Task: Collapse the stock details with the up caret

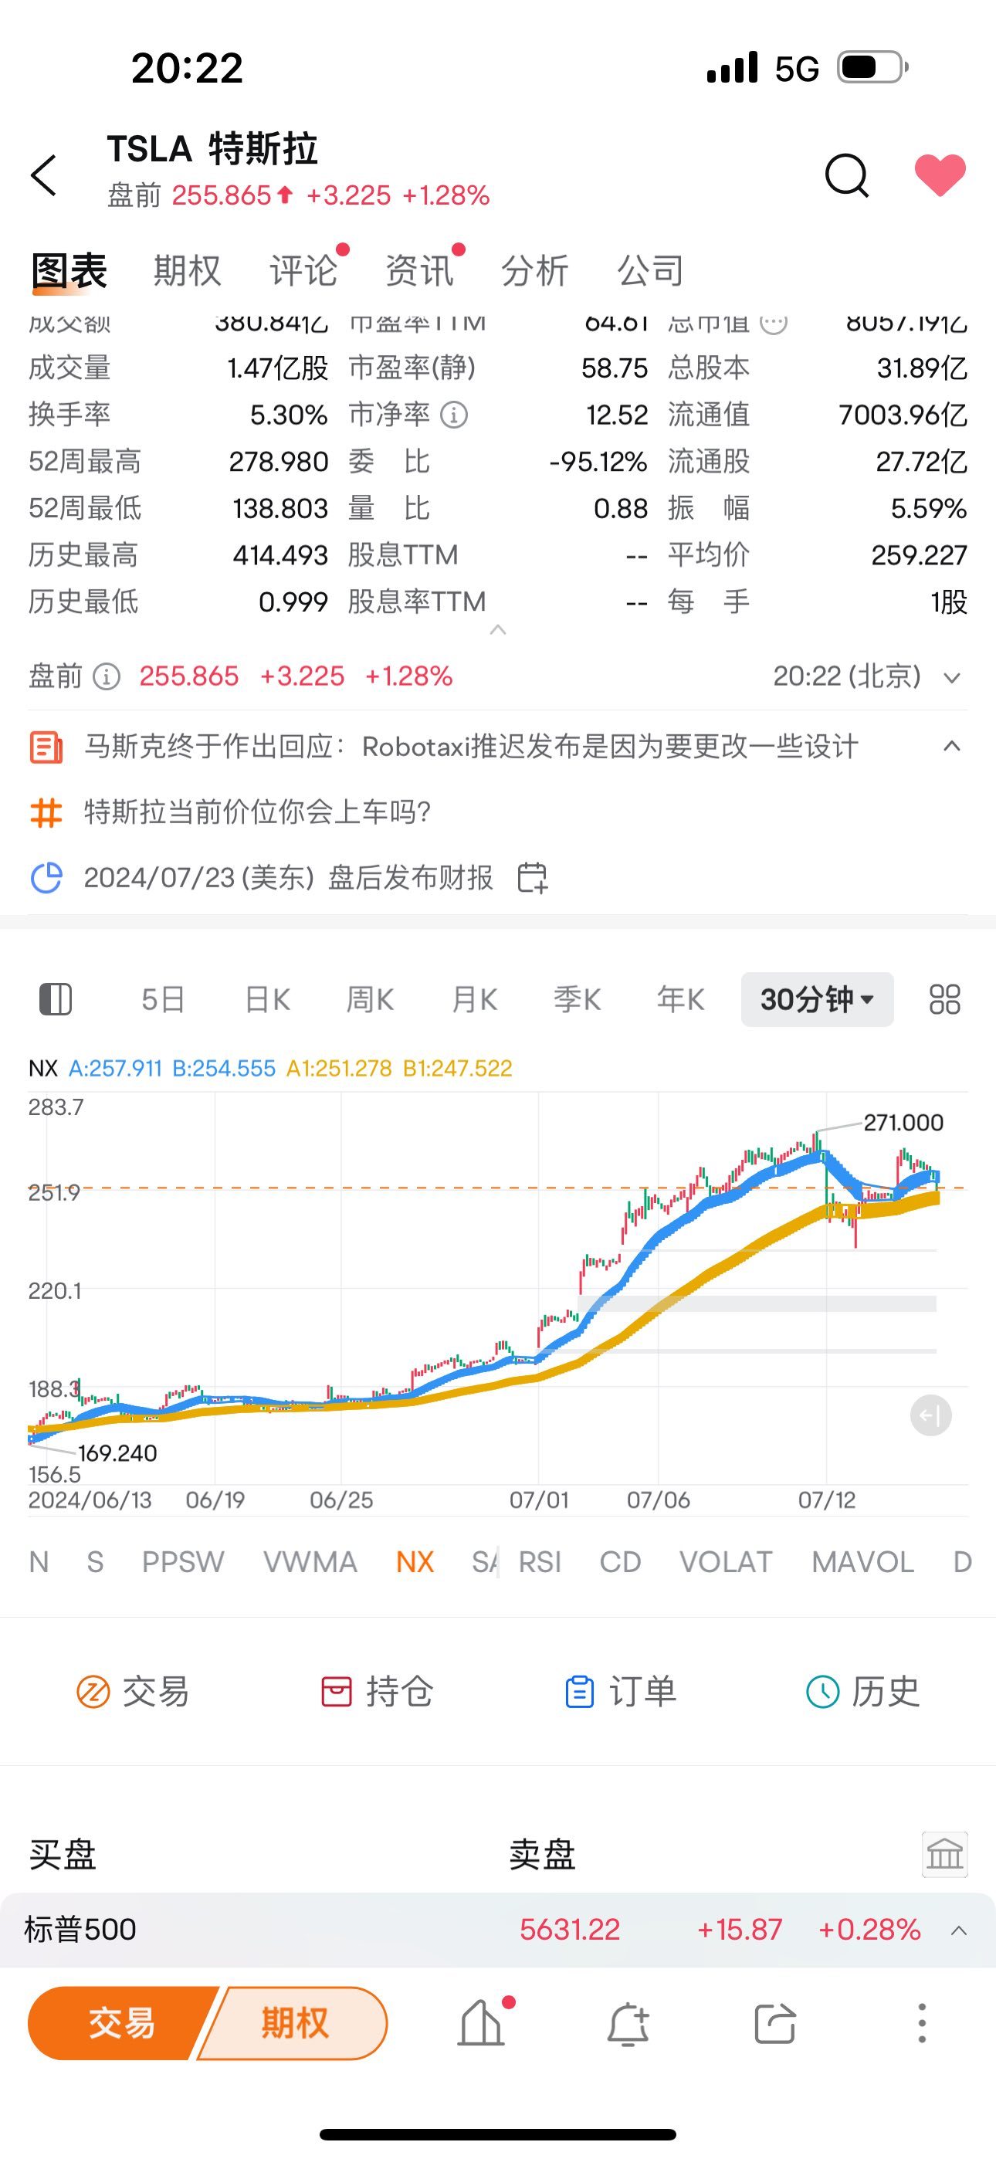Action: (x=498, y=629)
